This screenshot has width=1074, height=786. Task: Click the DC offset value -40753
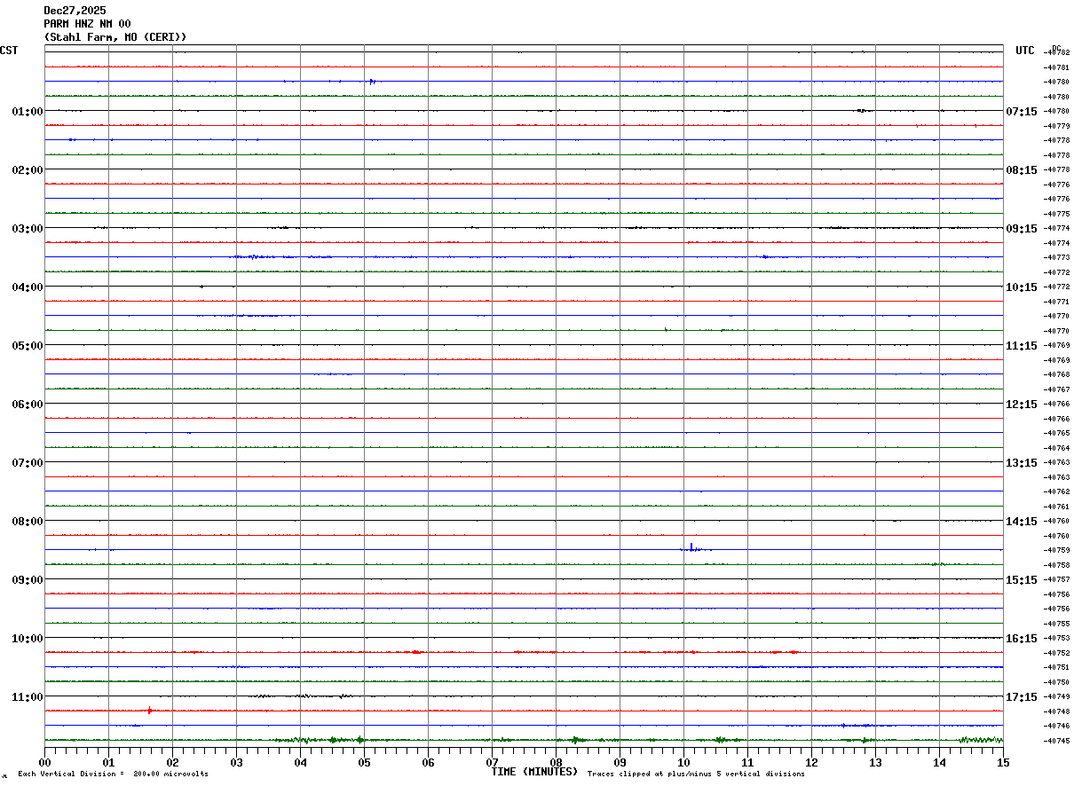[1057, 638]
